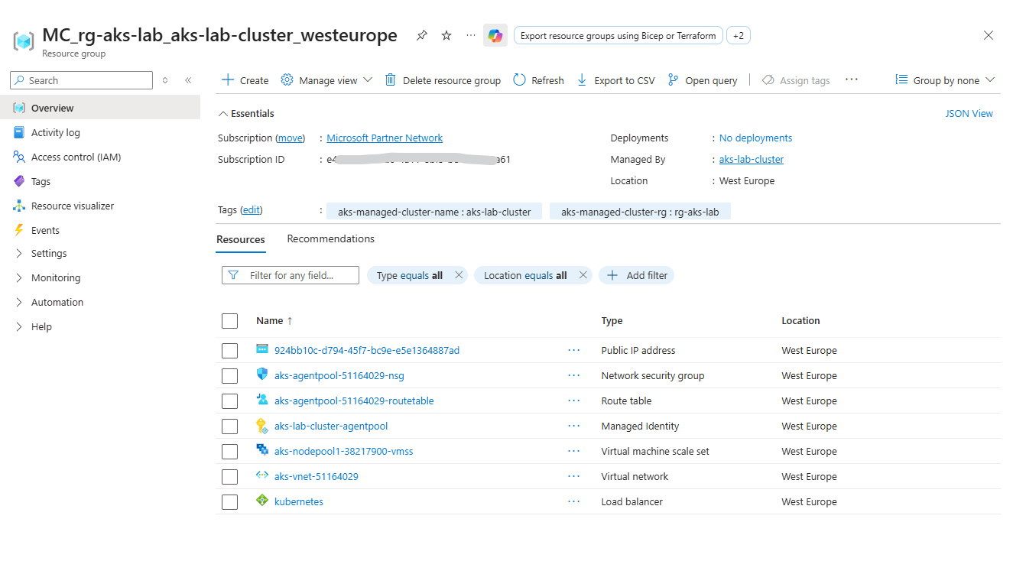The image size is (1013, 587).
Task: Export resources to CSV
Action: [615, 80]
